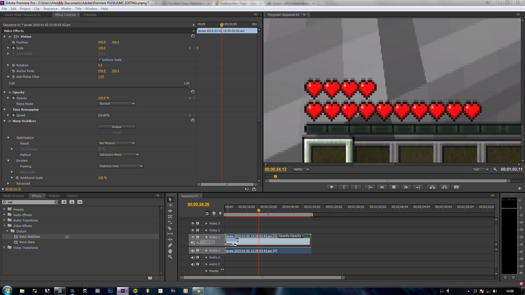
Task: Click Add Marker in Program monitor
Action: [x=332, y=187]
